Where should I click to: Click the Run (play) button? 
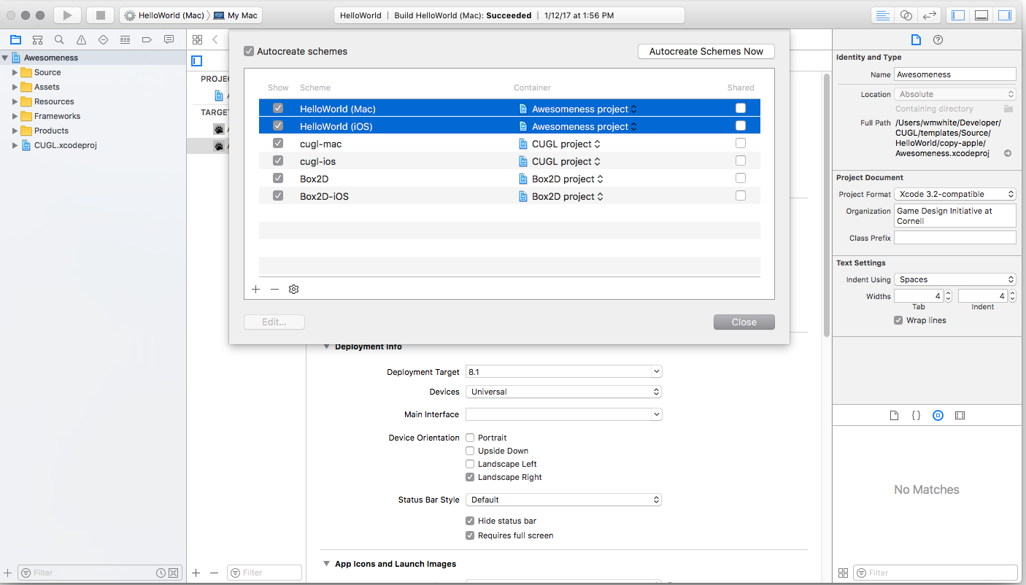[x=67, y=15]
